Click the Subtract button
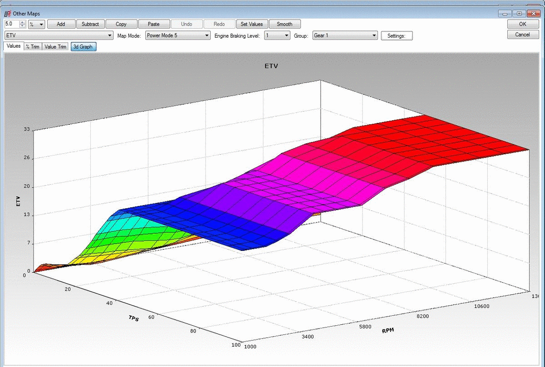 tap(90, 24)
